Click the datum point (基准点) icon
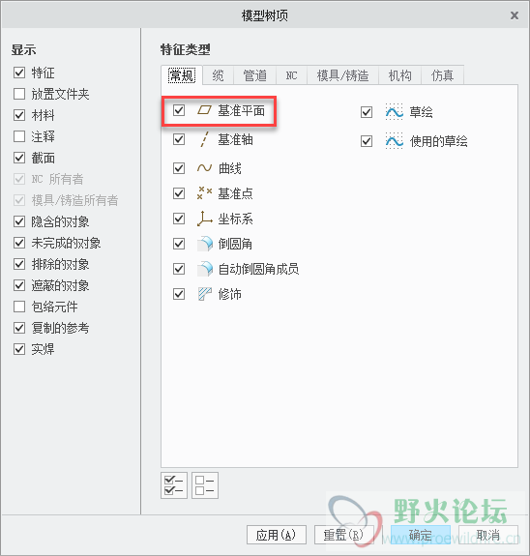This screenshot has width=530, height=556. point(204,193)
